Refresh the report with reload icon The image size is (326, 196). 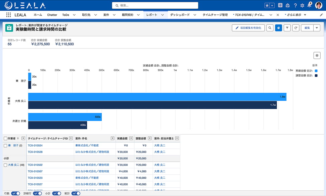click(x=296, y=28)
